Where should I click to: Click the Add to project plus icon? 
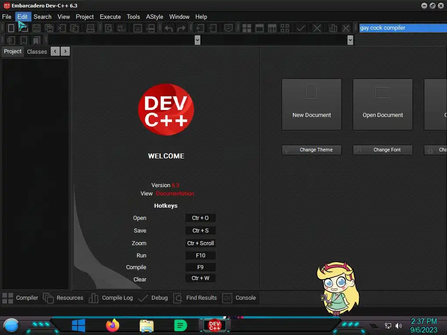click(200, 28)
